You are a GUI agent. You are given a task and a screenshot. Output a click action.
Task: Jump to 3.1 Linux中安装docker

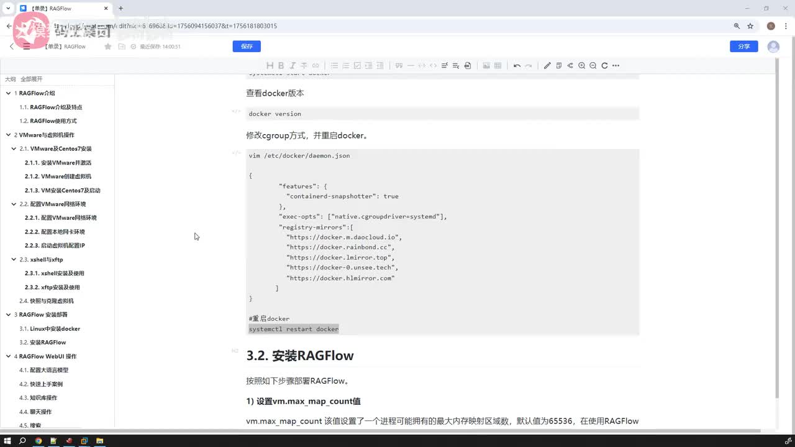(50, 328)
